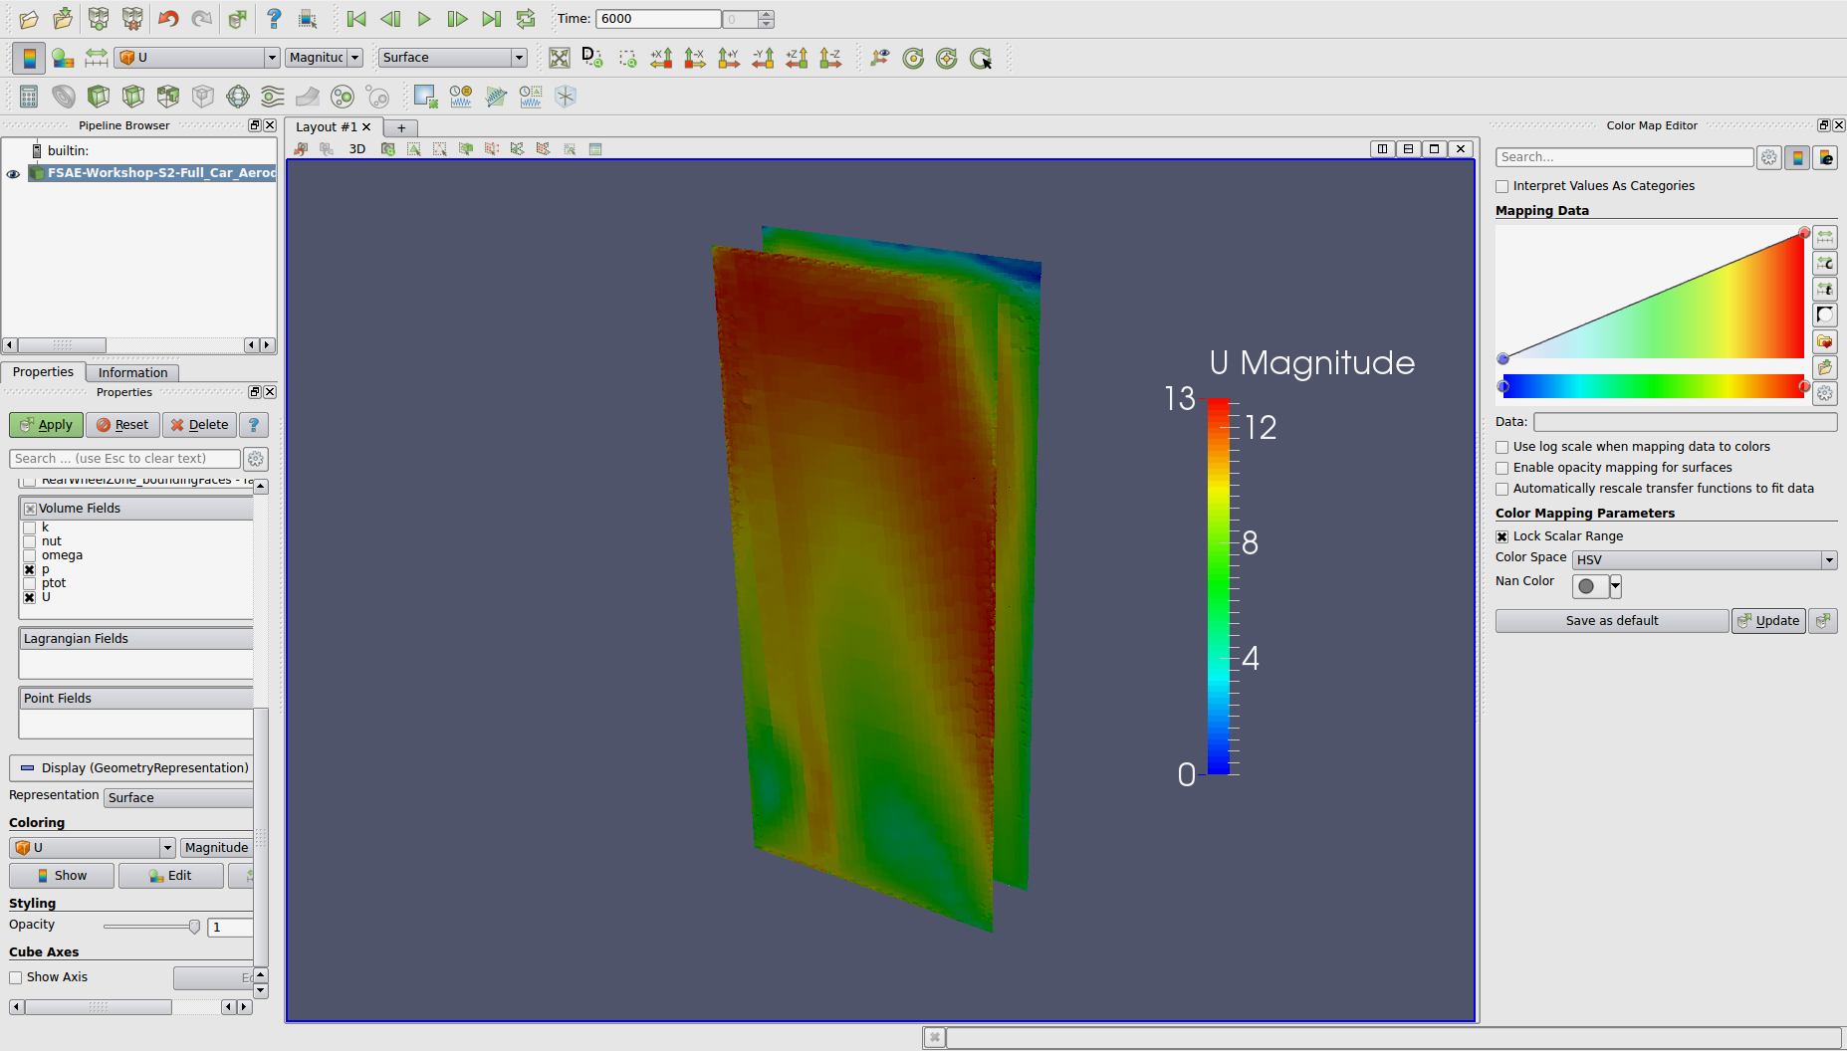Apply the Glyph filter
The width and height of the screenshot is (1847, 1051).
238,97
